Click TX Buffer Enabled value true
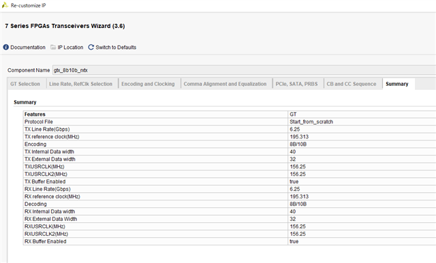Image resolution: width=436 pixels, height=263 pixels. pyautogui.click(x=294, y=182)
